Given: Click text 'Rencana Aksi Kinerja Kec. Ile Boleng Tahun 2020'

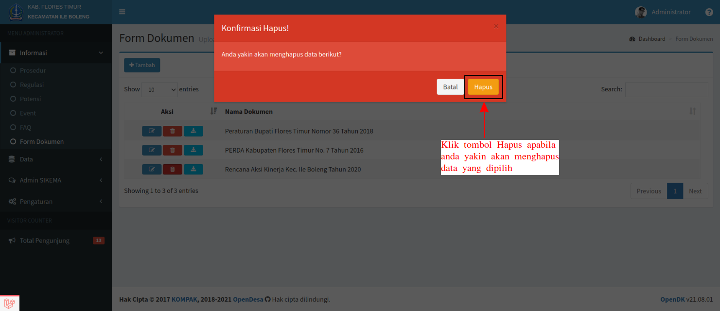Looking at the screenshot, I should coord(293,170).
